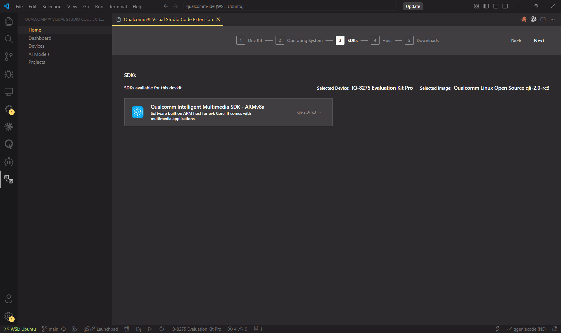Jump to wizard step 5 Downloads
The width and height of the screenshot is (561, 333).
click(x=422, y=40)
